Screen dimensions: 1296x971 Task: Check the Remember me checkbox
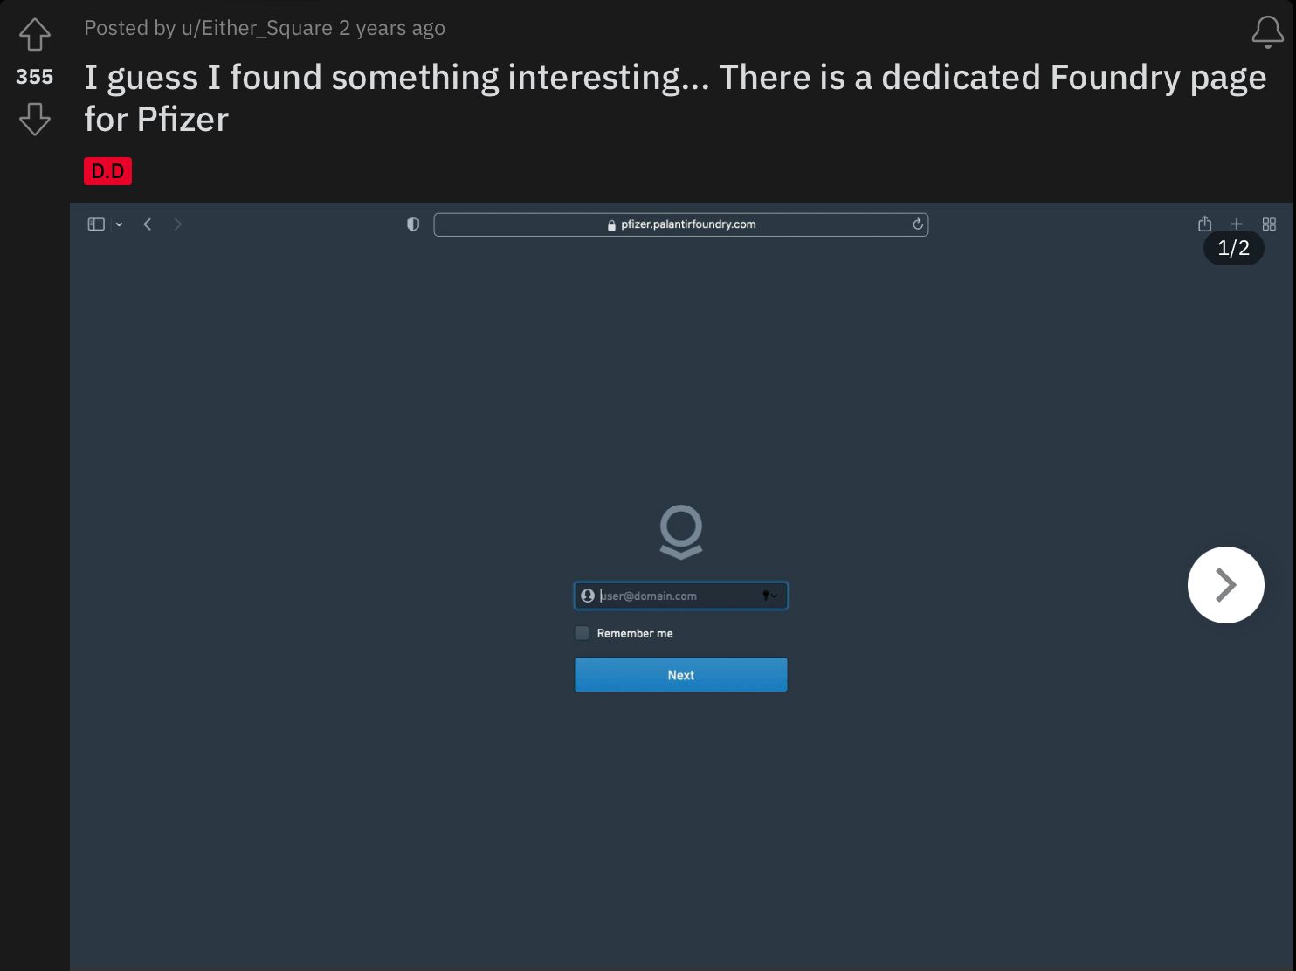point(582,633)
